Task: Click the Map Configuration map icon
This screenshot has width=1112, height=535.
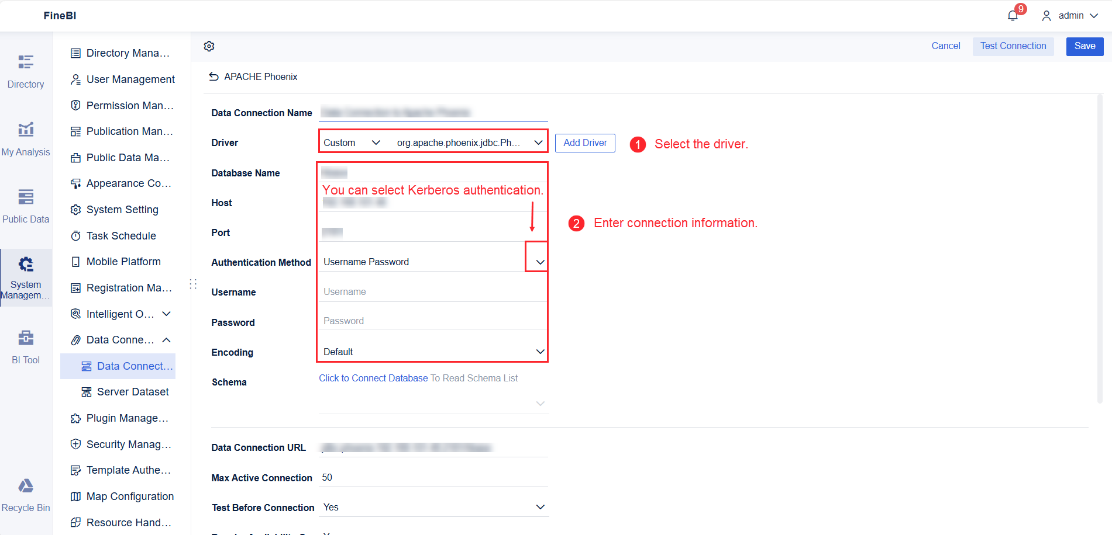Action: (x=75, y=496)
